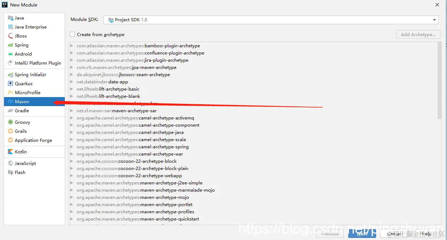The image size is (447, 240).
Task: Click the Previous button
Action: [x=330, y=234]
